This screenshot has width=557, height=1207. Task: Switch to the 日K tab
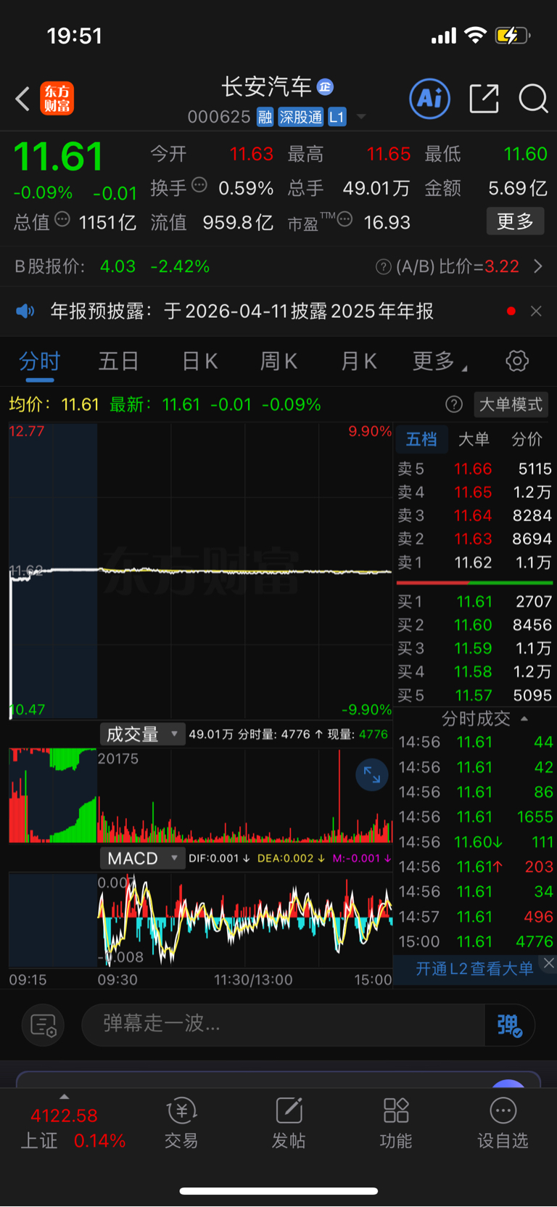199,361
